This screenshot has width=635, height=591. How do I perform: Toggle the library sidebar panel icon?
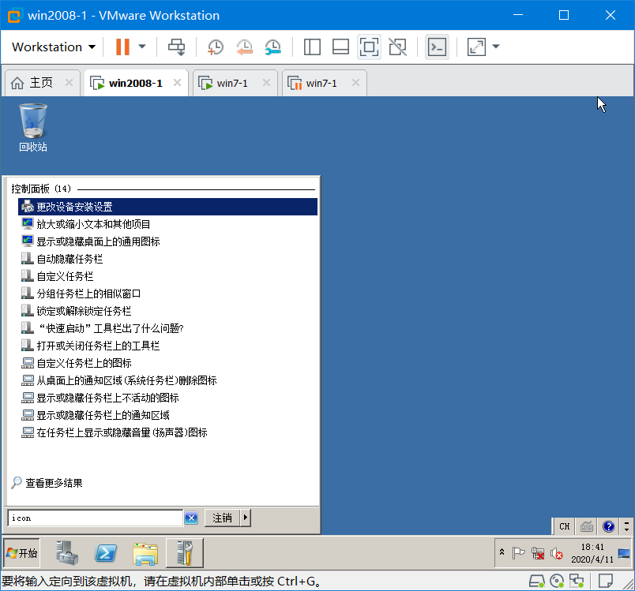click(x=312, y=47)
